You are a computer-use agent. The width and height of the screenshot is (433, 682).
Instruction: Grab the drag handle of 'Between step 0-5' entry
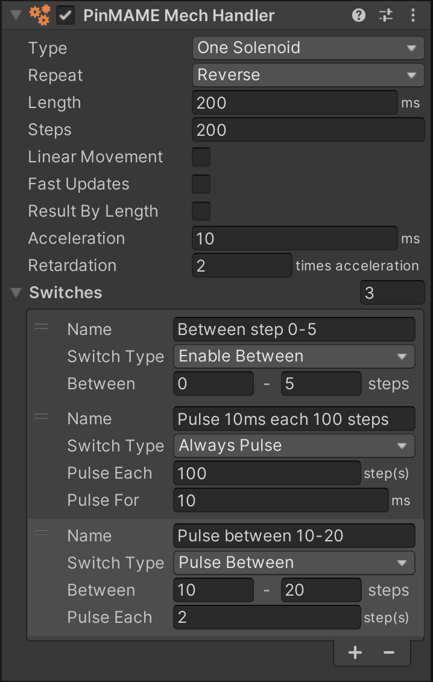coord(41,327)
